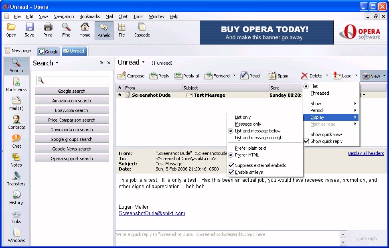The height and width of the screenshot is (248, 389).
Task: Select Prefer plain text option
Action: tap(251, 148)
